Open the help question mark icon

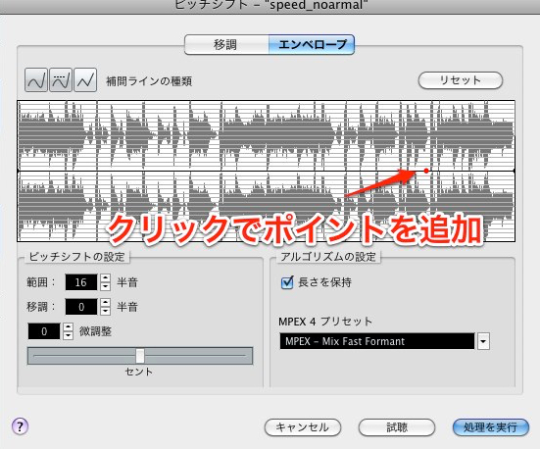pos(21,426)
